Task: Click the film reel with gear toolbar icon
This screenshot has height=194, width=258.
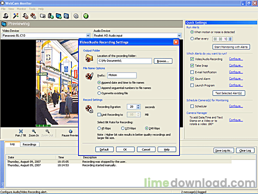Action: point(33,16)
